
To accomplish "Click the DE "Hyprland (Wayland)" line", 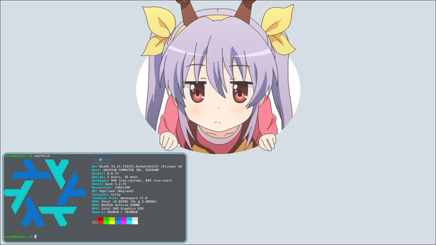I will tap(113, 191).
